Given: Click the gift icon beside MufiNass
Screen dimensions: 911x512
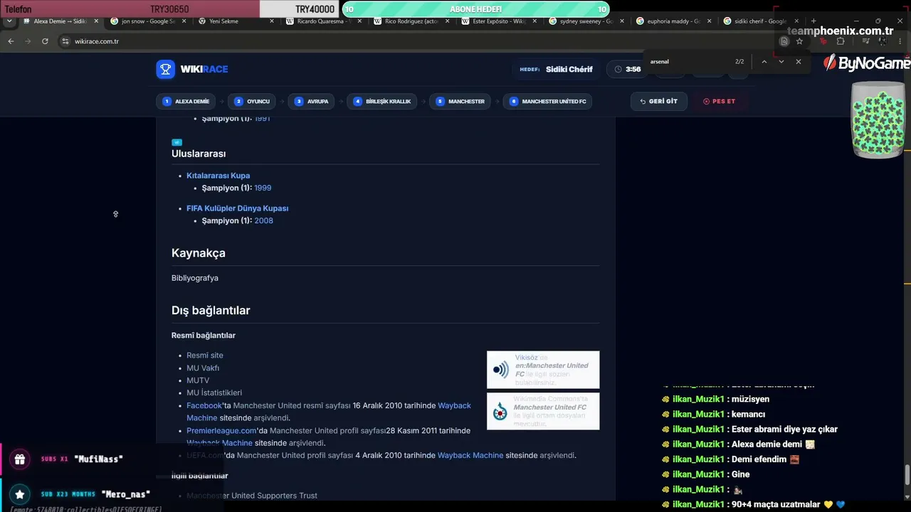Looking at the screenshot, I should pyautogui.click(x=20, y=459).
